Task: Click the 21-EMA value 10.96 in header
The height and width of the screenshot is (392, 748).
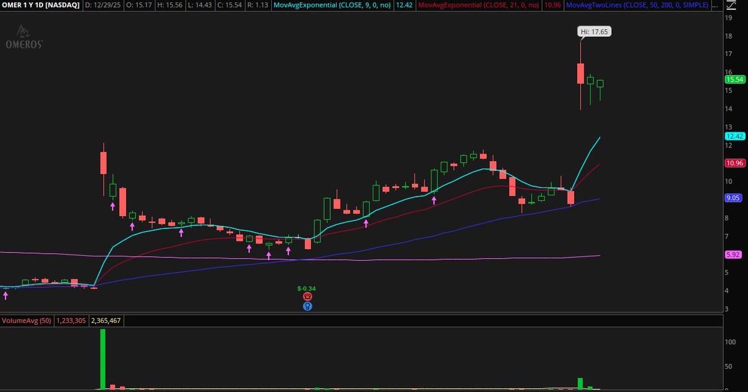Action: tap(552, 5)
